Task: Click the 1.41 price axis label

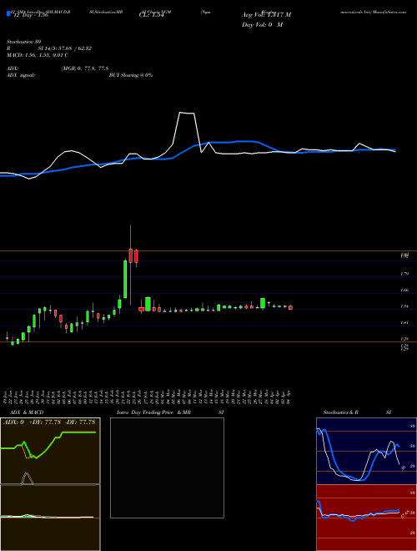Action: [x=404, y=322]
